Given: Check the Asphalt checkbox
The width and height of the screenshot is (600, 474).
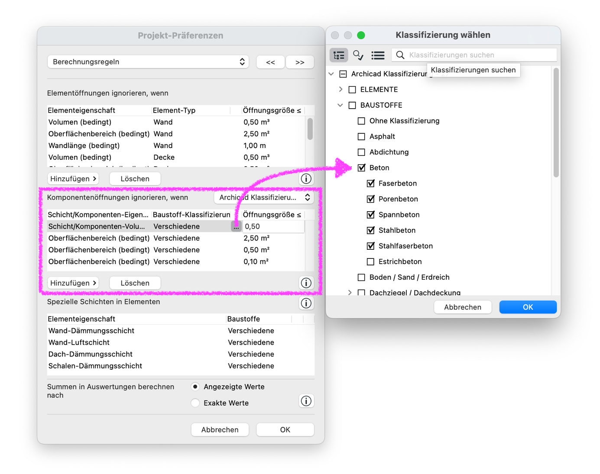Looking at the screenshot, I should [361, 136].
